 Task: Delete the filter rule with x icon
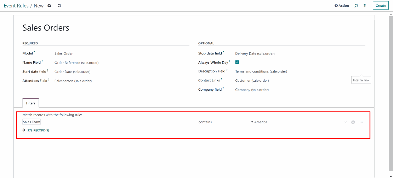(x=345, y=122)
